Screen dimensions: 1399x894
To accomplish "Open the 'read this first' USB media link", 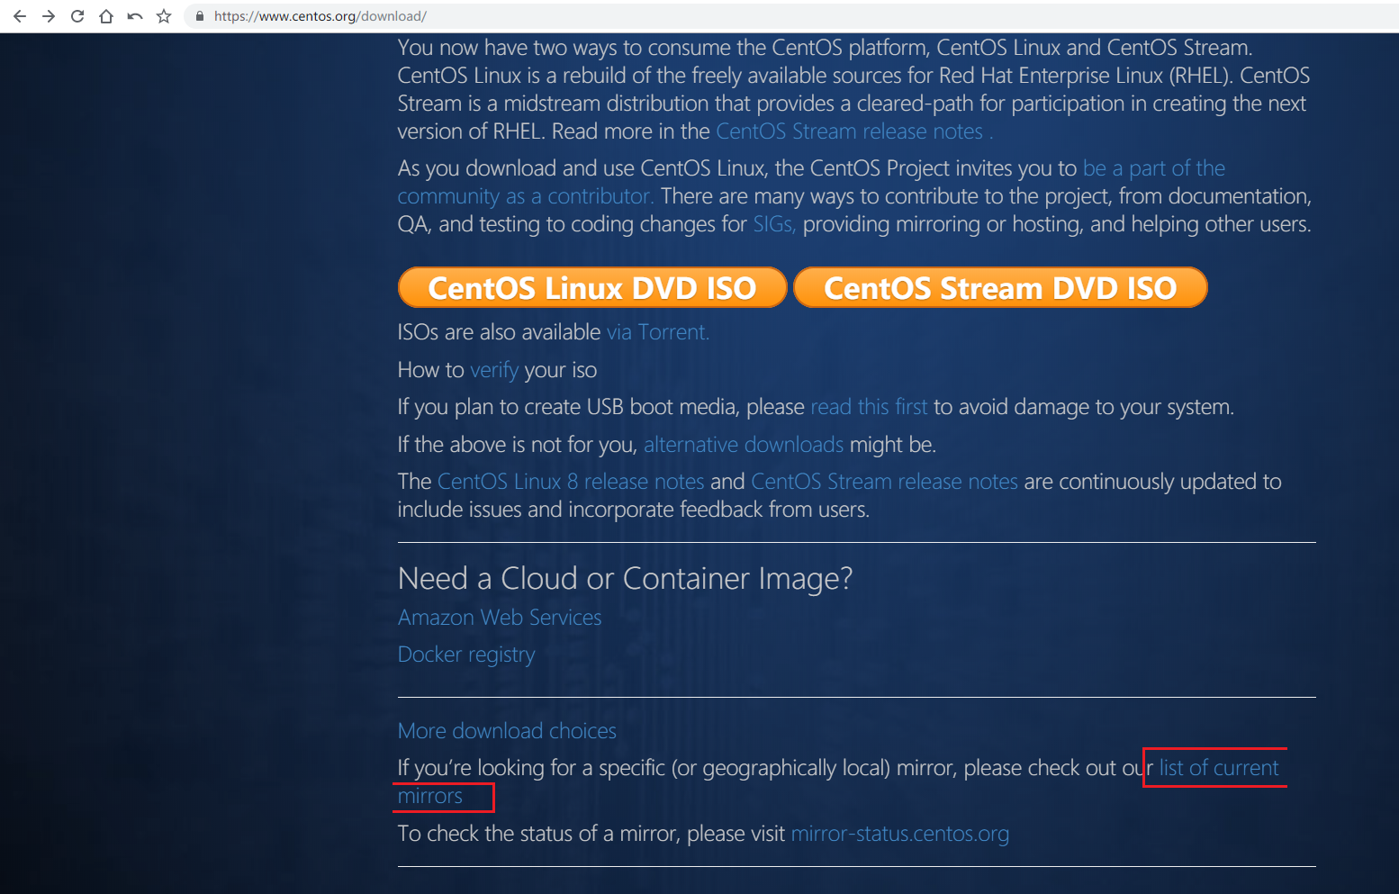I will 869,407.
